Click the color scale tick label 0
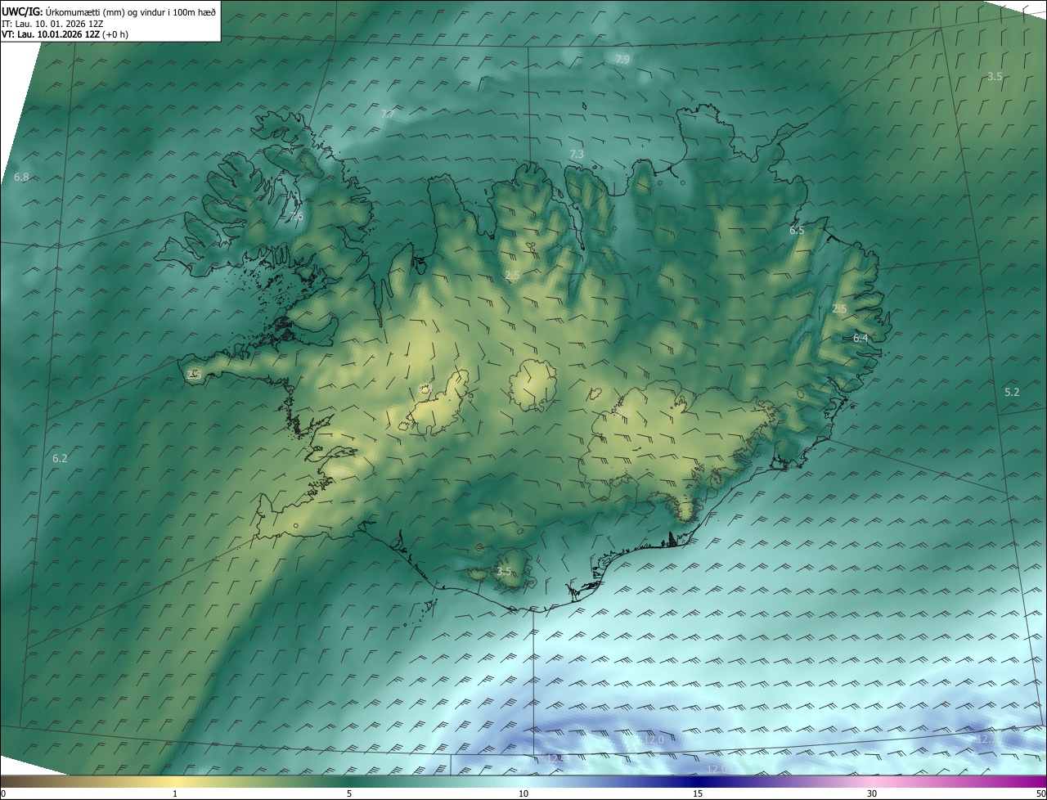 [3, 794]
